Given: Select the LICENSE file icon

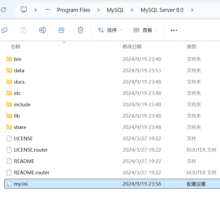Looking at the screenshot, I should click(9, 138).
